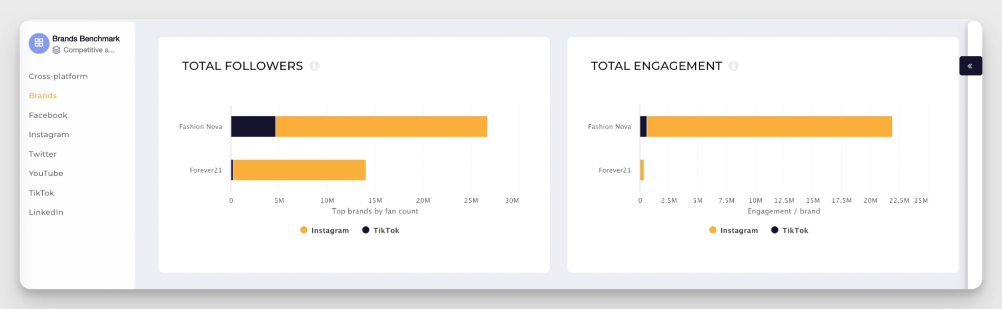Go to the YouTube benchmark page
This screenshot has width=1002, height=309.
(x=46, y=173)
